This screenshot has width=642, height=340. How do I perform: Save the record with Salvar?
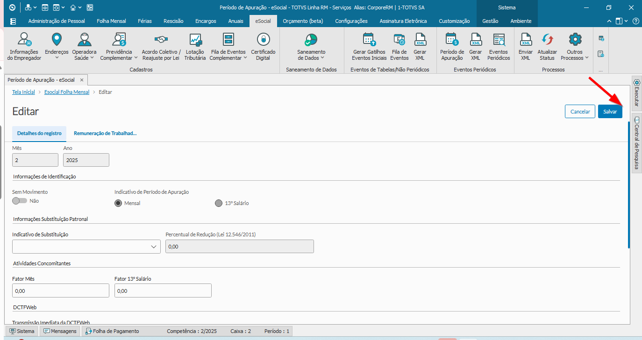click(x=610, y=112)
